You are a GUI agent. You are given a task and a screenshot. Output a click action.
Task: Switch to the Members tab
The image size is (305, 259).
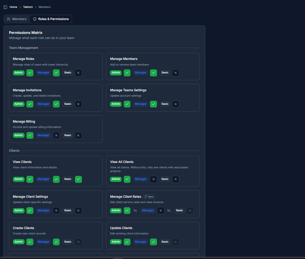click(17, 19)
